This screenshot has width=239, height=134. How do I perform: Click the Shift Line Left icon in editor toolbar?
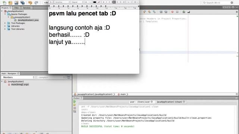pyautogui.click(x=161, y=12)
